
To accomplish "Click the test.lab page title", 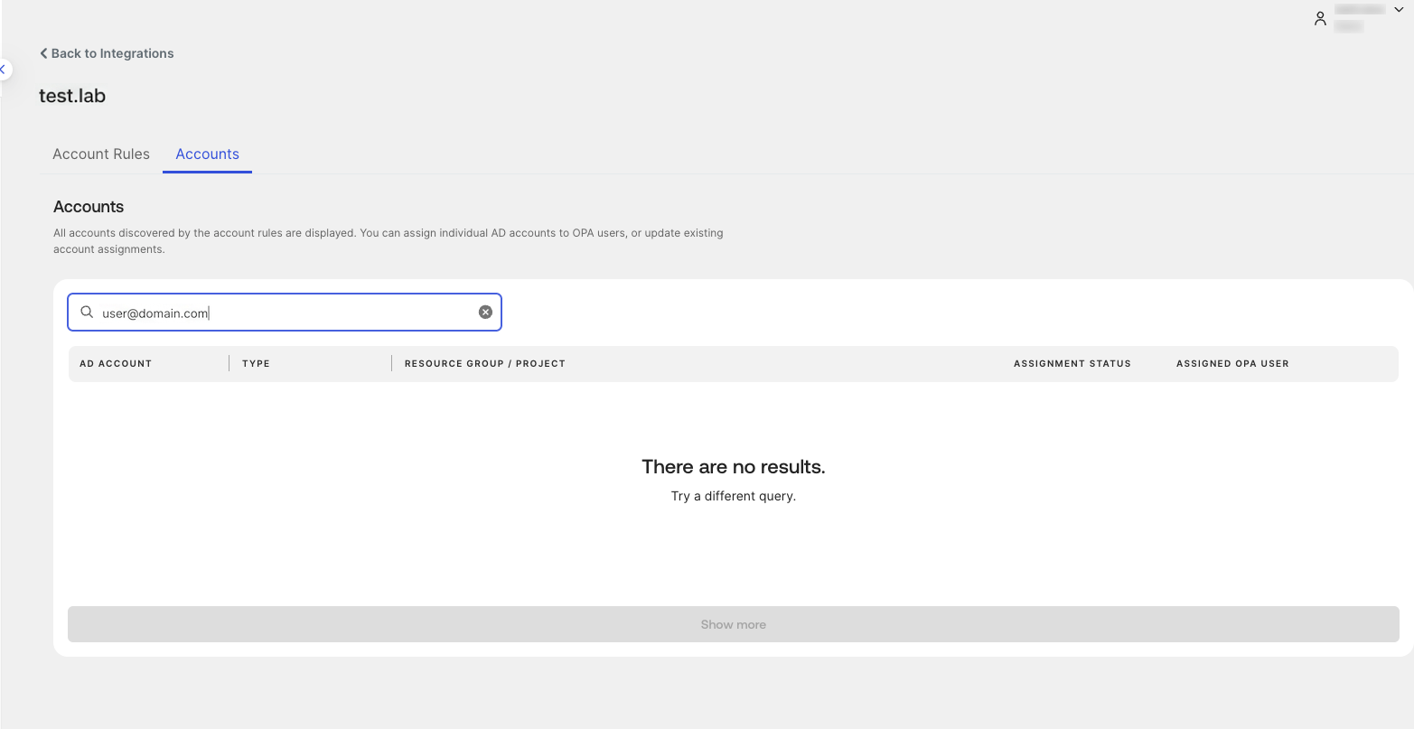I will point(72,96).
